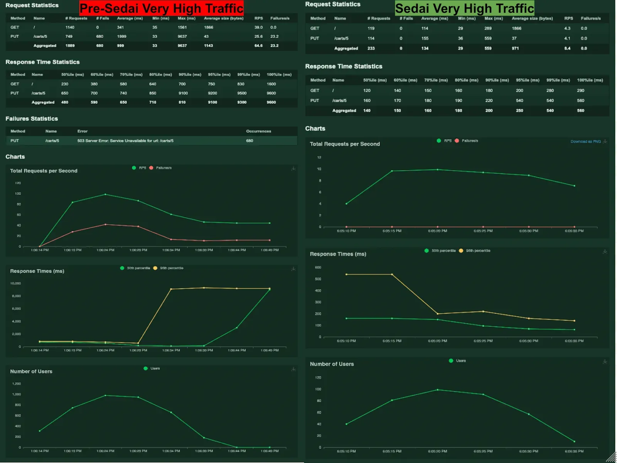Click the 'Occurrences' column header
617x463 pixels.
tap(259, 131)
